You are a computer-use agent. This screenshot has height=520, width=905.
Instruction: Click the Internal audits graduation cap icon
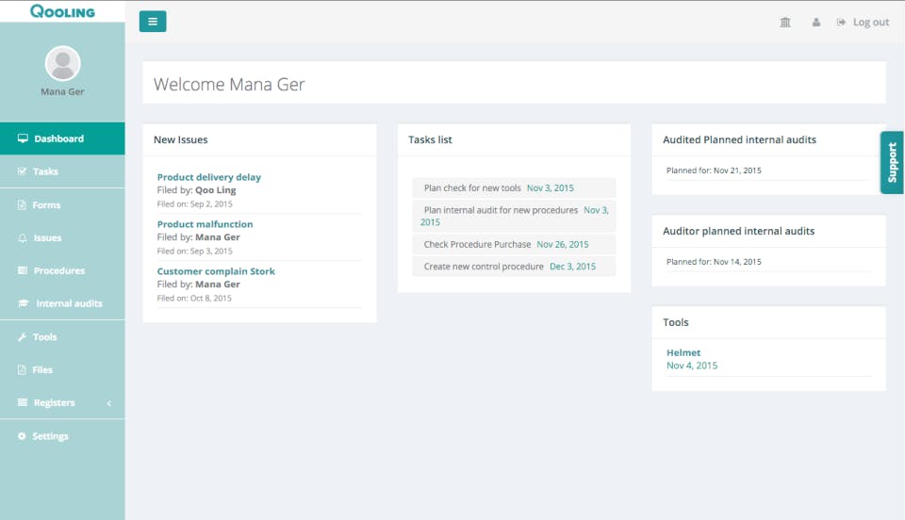point(24,304)
